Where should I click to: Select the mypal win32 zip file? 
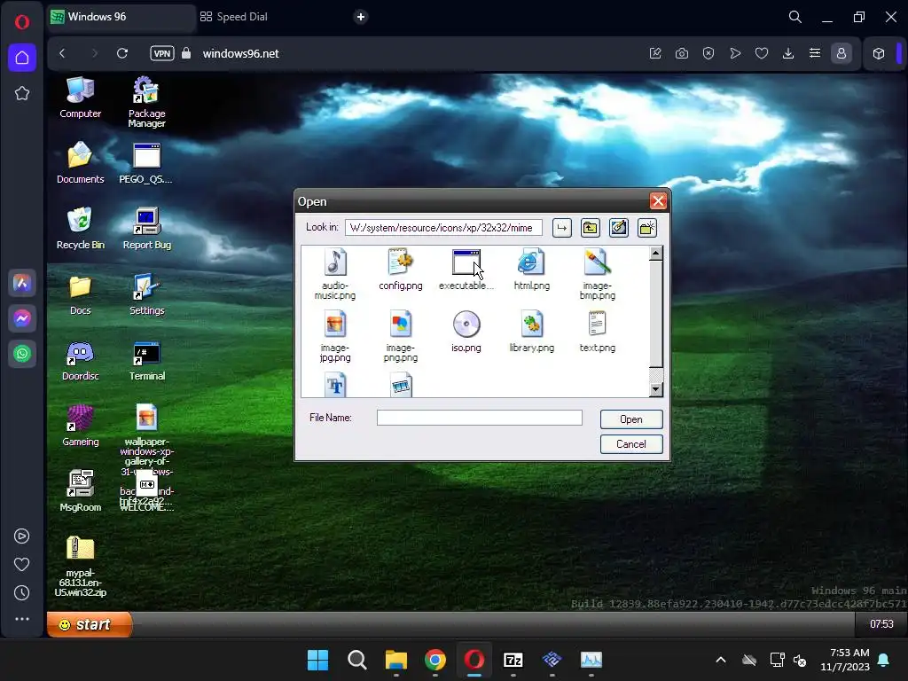point(80,566)
